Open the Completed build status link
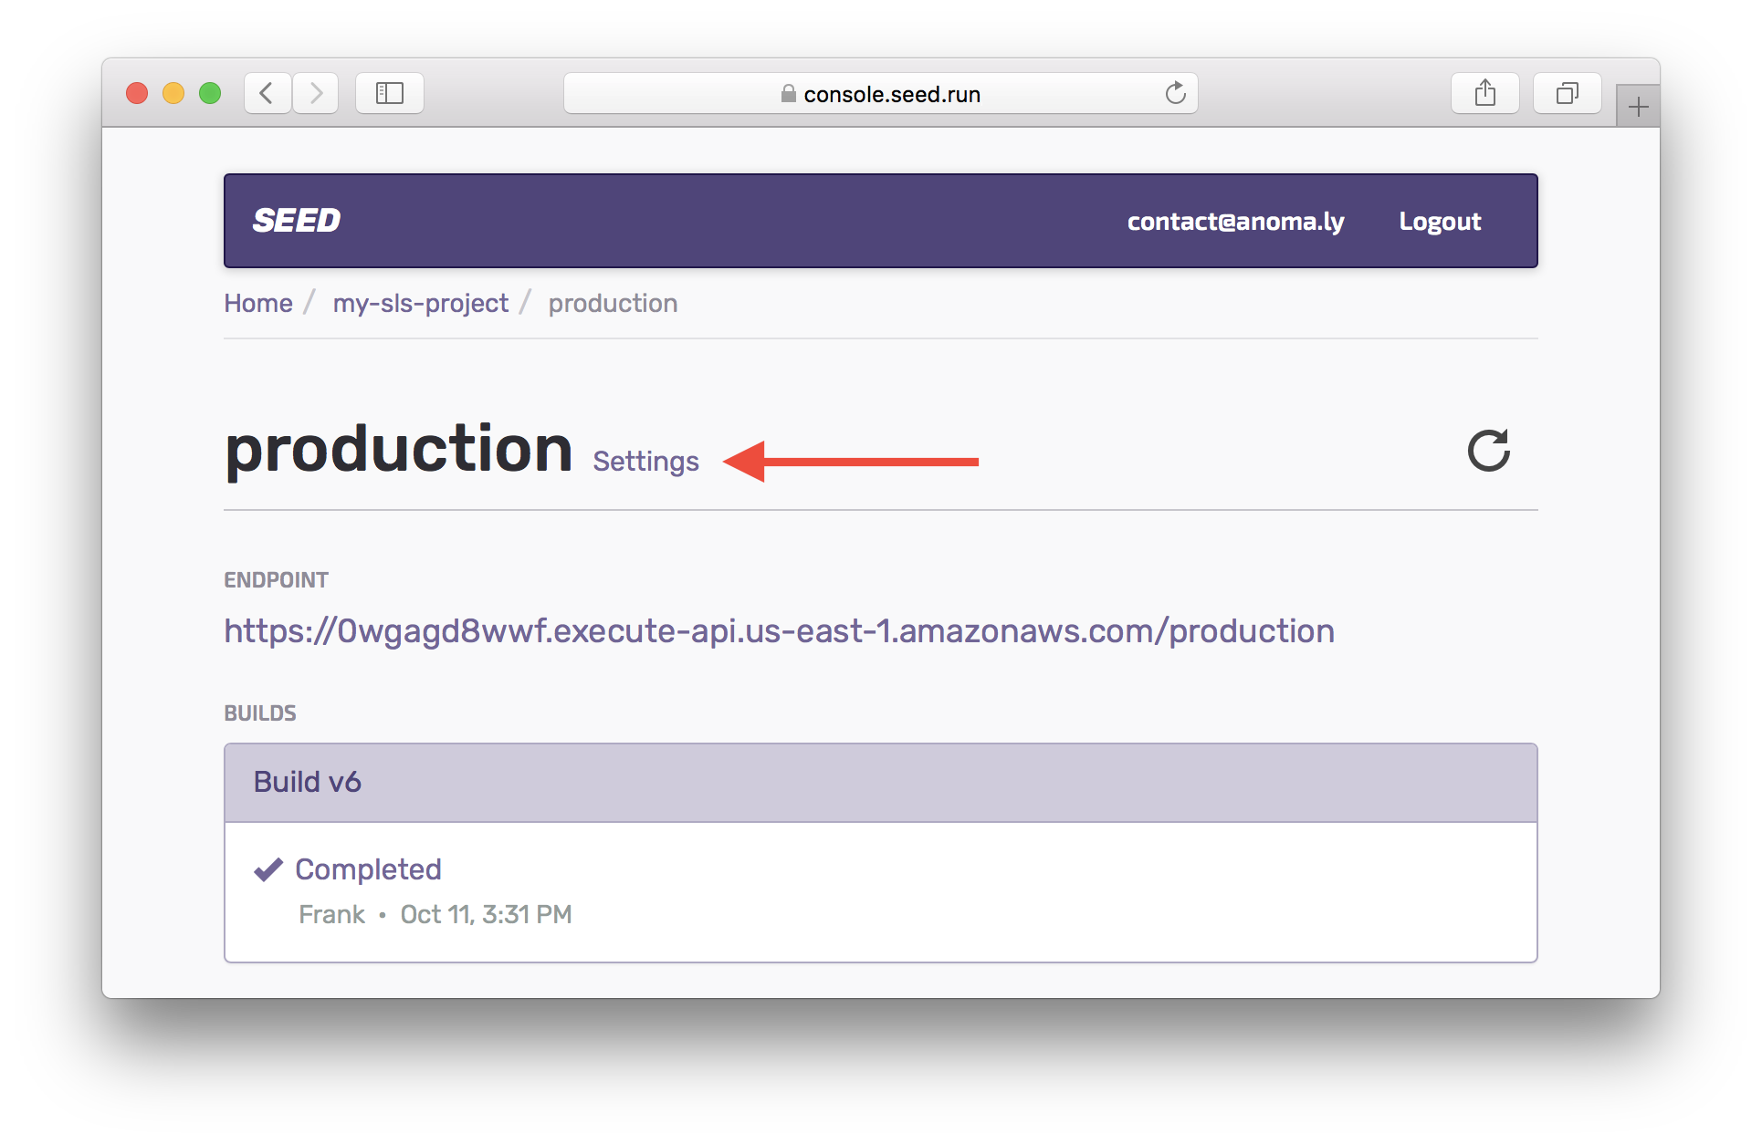This screenshot has height=1144, width=1762. point(368,869)
